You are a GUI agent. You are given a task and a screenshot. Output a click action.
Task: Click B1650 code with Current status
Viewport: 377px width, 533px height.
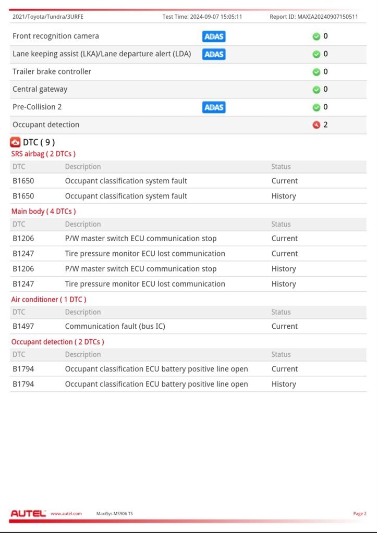click(x=23, y=181)
